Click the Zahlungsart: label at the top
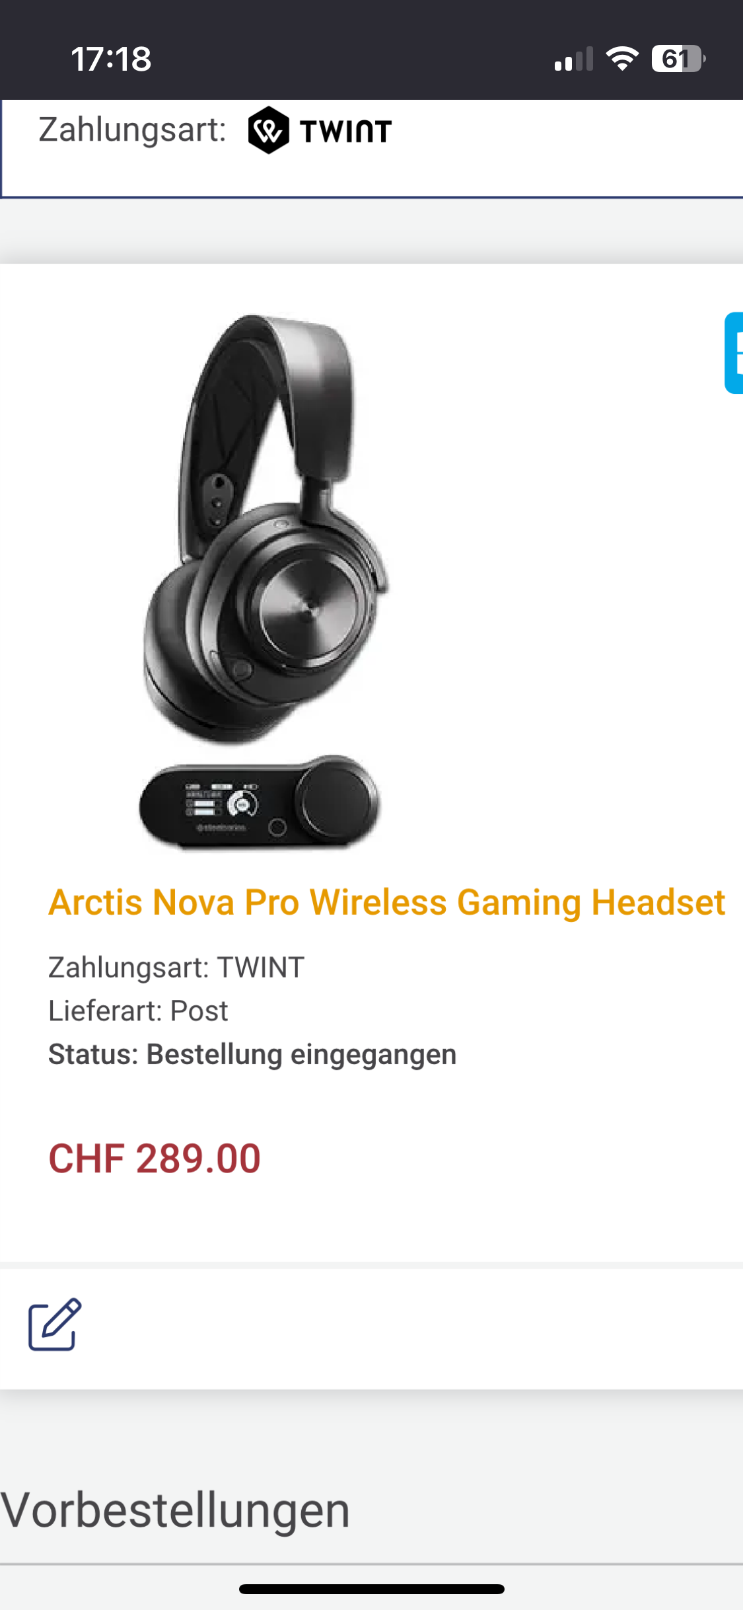Viewport: 743px width, 1610px height. point(132,130)
